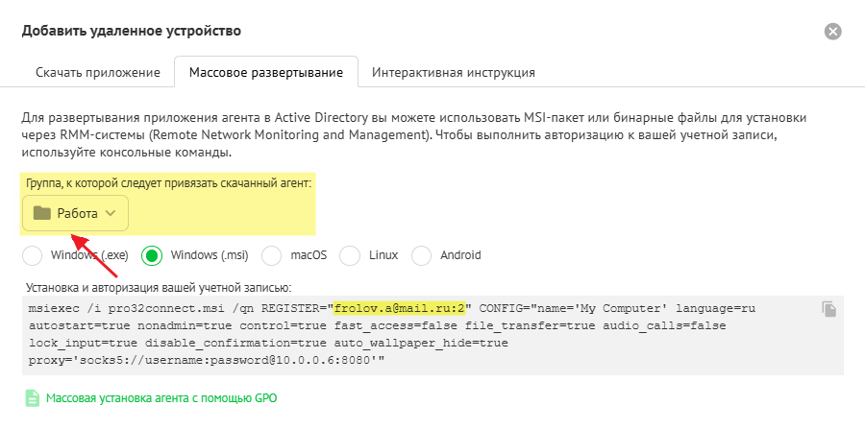The height and width of the screenshot is (430, 865).
Task: Select the Windows (.msi) radio button
Action: pos(152,255)
